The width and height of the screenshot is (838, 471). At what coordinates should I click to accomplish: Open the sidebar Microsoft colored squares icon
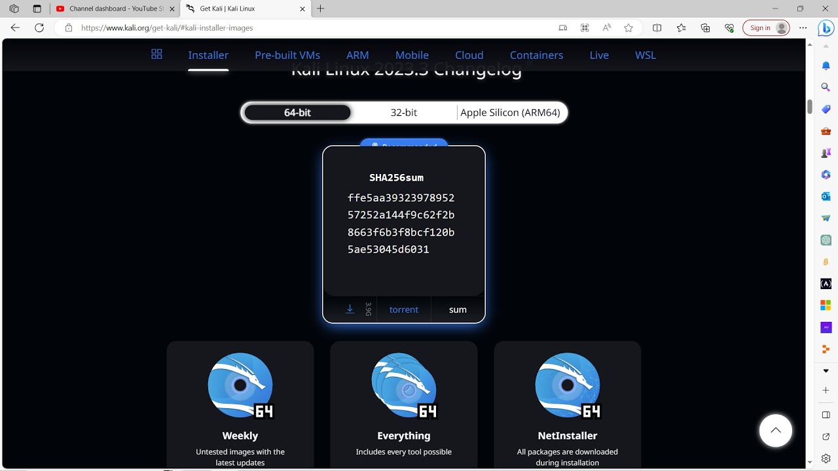click(x=826, y=305)
